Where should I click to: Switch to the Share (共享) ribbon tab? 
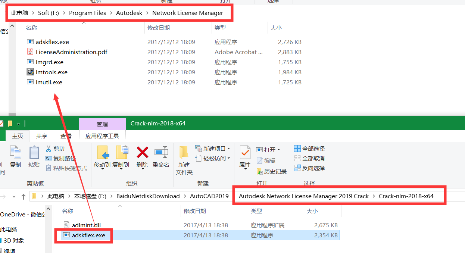tap(42, 136)
